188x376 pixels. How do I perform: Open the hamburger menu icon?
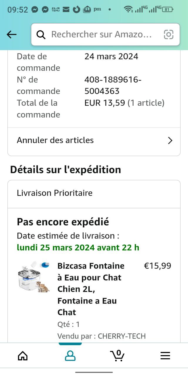(165, 356)
